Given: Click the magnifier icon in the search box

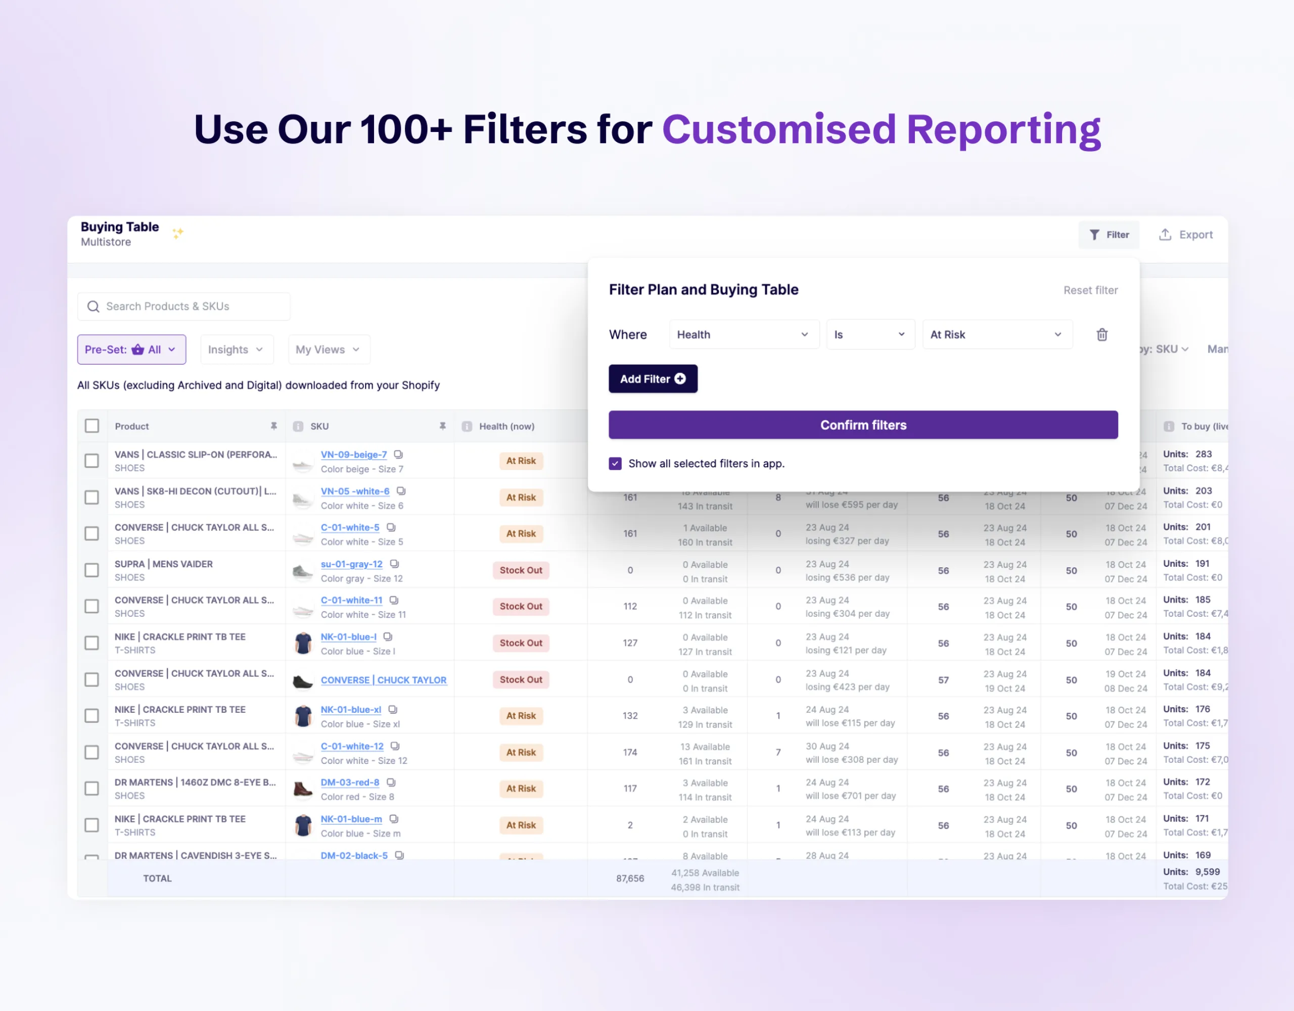Looking at the screenshot, I should coord(93,306).
